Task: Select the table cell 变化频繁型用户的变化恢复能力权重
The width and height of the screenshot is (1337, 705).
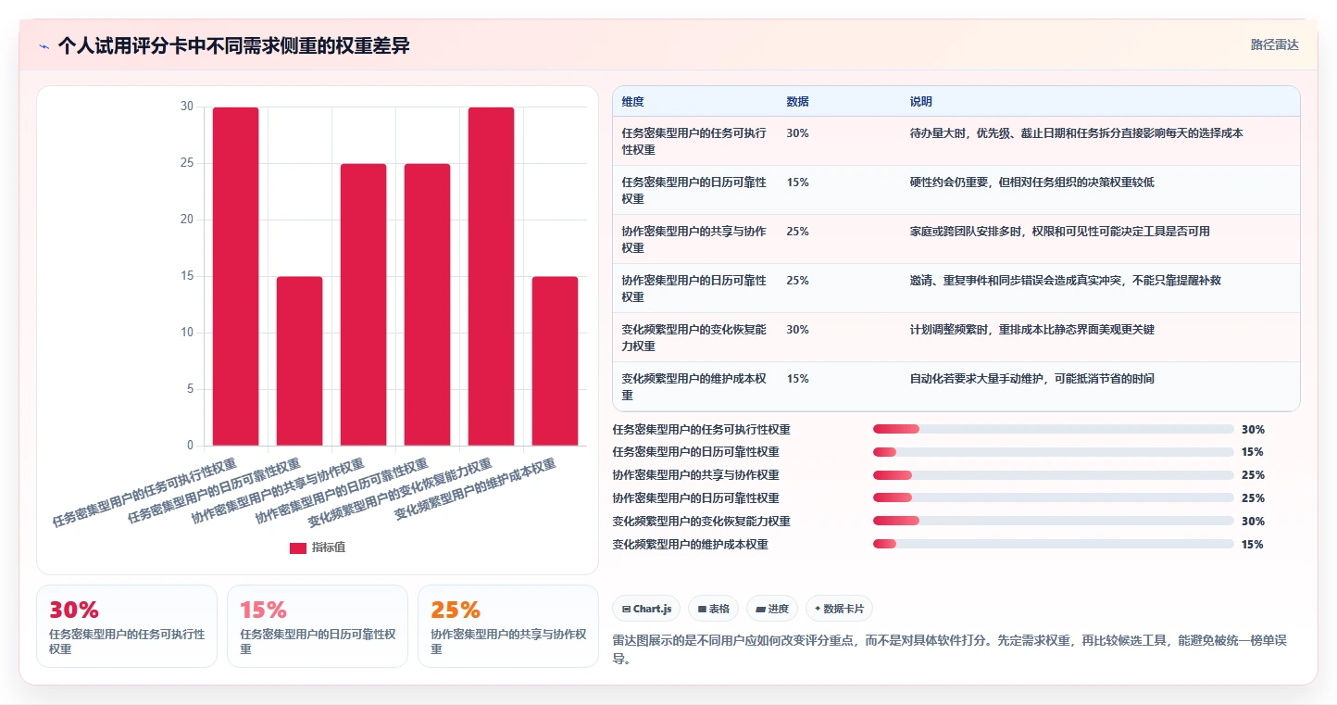Action: (694, 337)
